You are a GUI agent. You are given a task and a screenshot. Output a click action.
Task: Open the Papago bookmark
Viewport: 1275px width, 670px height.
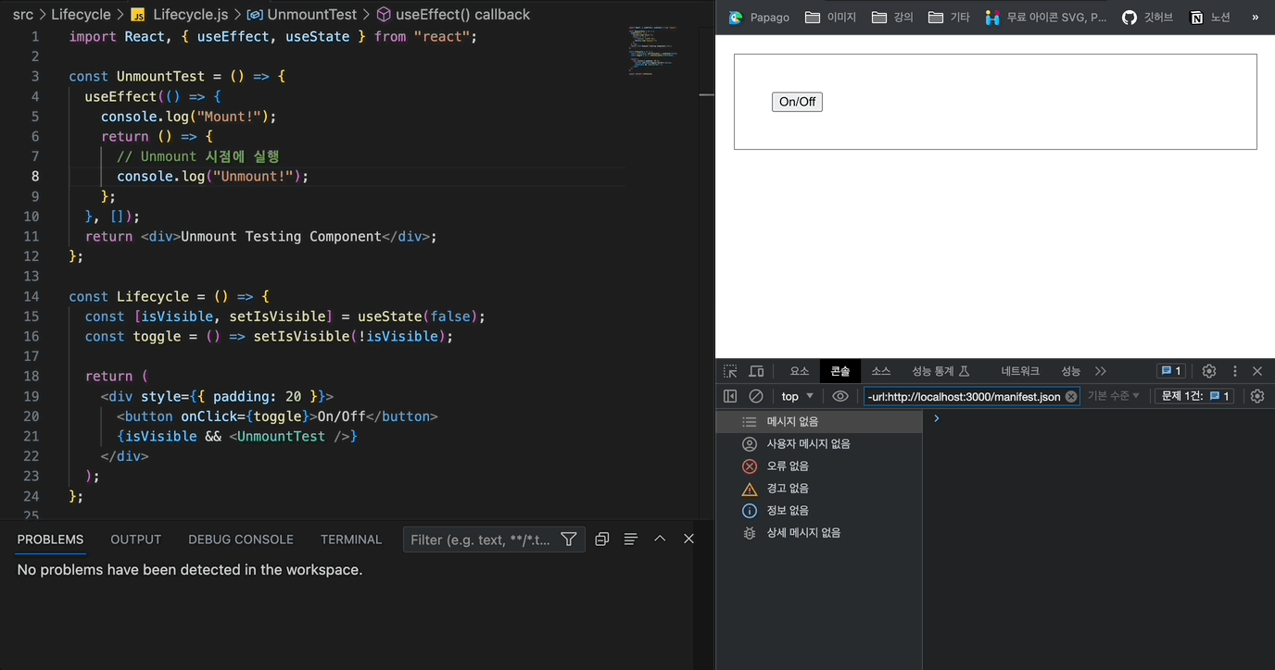click(x=759, y=18)
